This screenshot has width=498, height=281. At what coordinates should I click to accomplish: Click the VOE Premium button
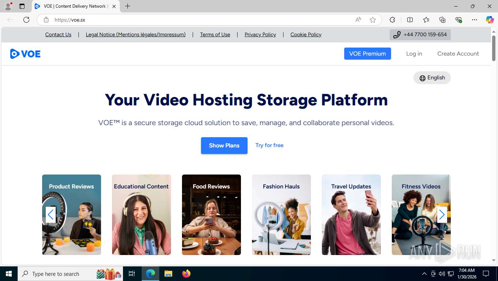367,53
